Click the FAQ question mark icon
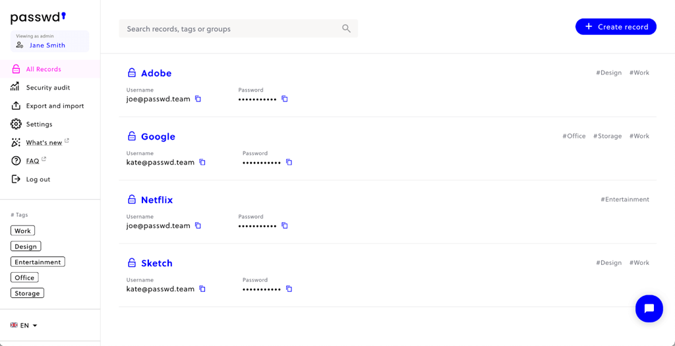 pyautogui.click(x=16, y=161)
